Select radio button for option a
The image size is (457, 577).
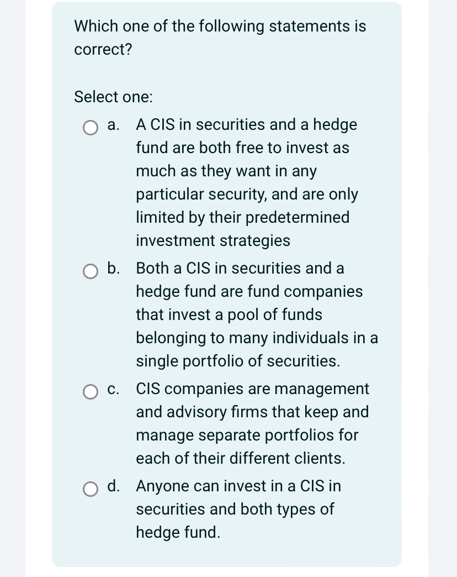point(90,128)
